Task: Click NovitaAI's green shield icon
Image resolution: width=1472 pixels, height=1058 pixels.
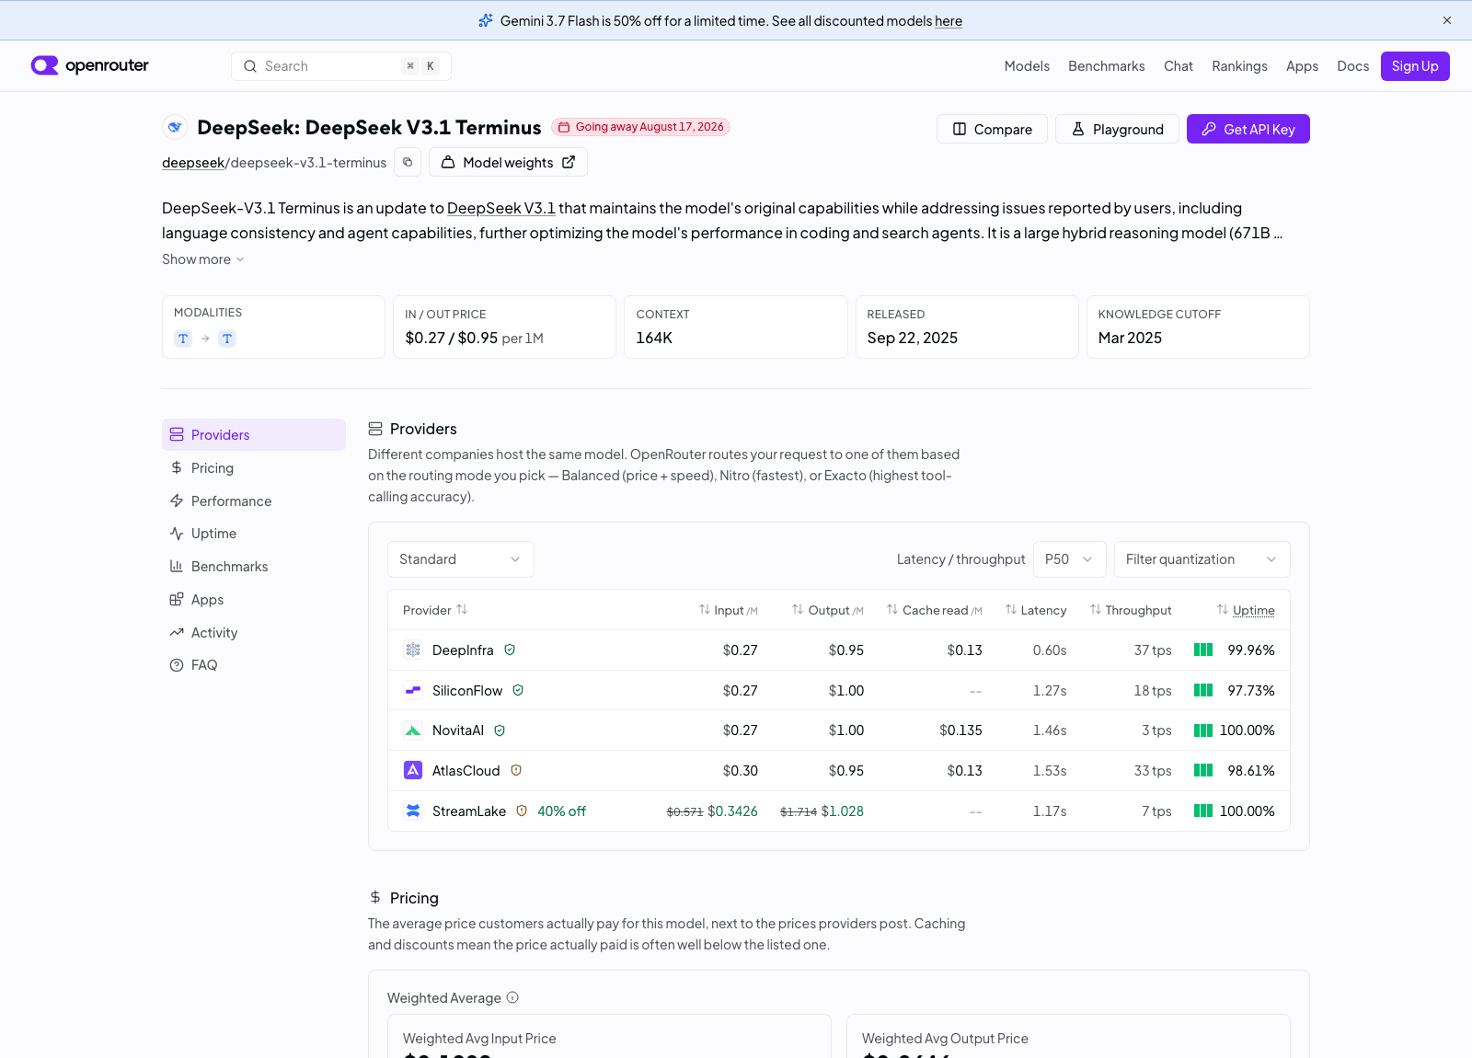Action: [500, 730]
